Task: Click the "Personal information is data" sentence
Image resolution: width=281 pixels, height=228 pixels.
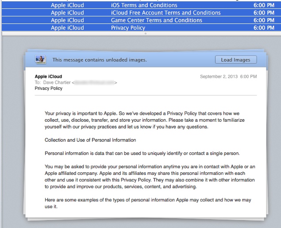Action: [142, 154]
